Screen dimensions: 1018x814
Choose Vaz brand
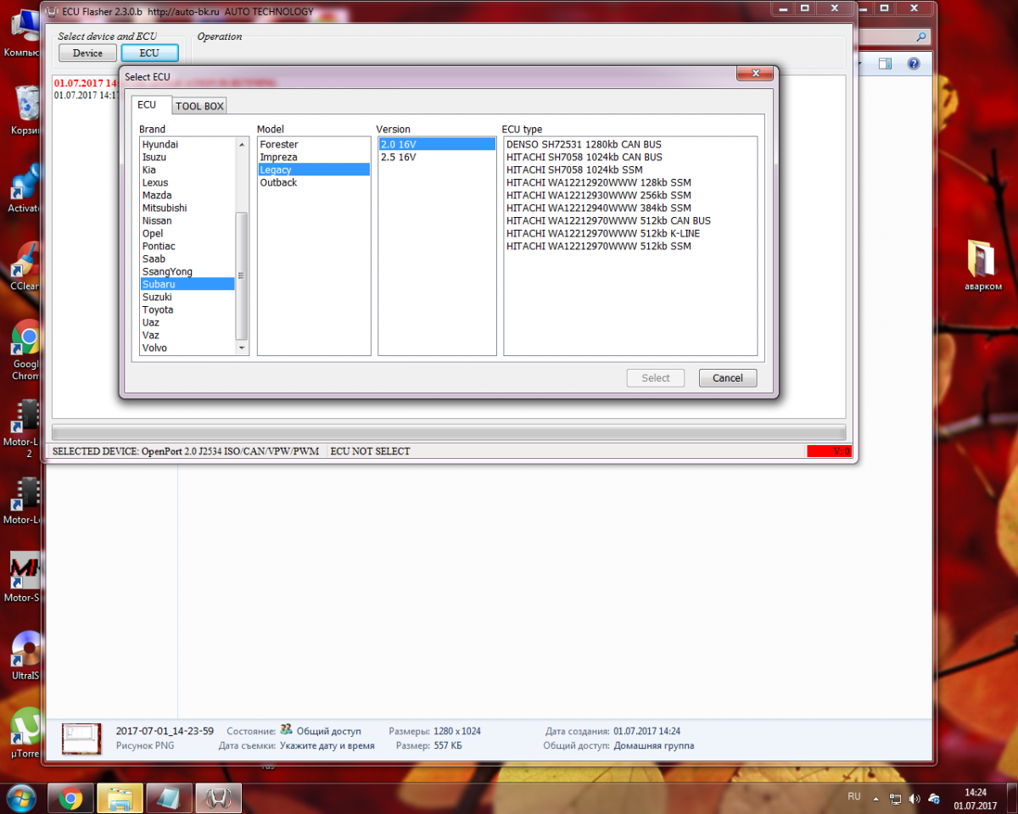(187, 335)
